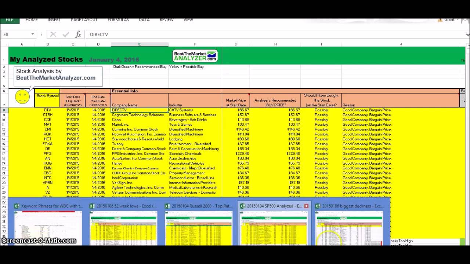Screen dimensions: 470x264
Task: Select the Dark Green = Recommended Buy legend
Action: click(x=140, y=67)
